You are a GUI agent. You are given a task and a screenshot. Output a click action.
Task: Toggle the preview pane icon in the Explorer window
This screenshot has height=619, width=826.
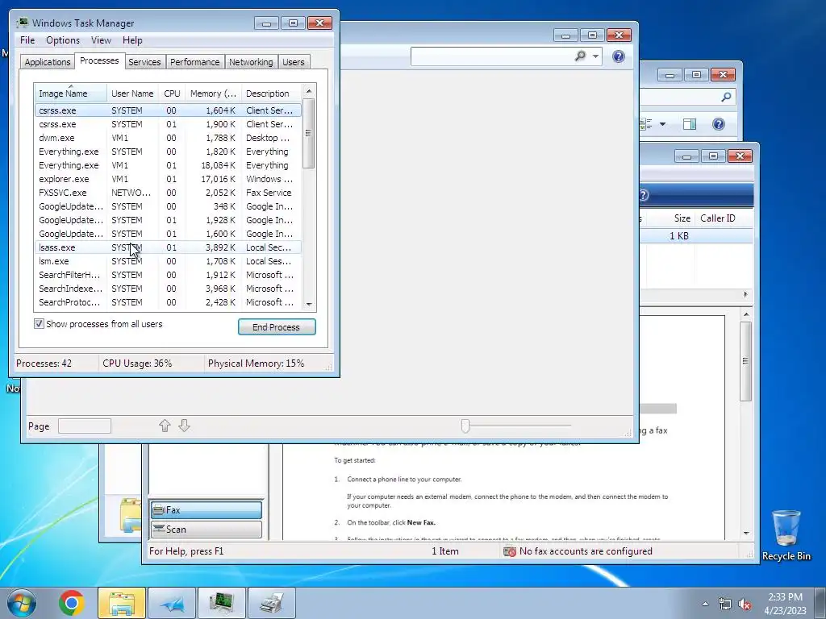coord(690,124)
